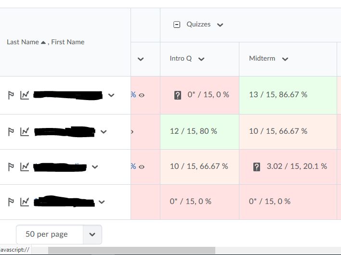The width and height of the screenshot is (341, 255).
Task: Toggle the eye visibility icon in the first row
Action: [142, 95]
